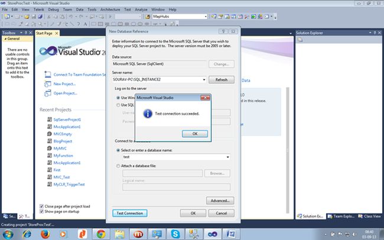Open toolbar options overflow arrow
The image size is (384, 240).
click(275, 17)
